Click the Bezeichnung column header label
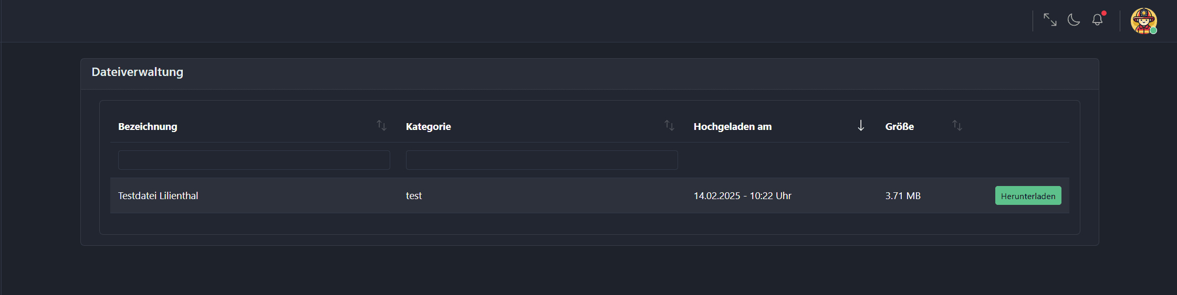Image resolution: width=1177 pixels, height=295 pixels. pyautogui.click(x=148, y=127)
